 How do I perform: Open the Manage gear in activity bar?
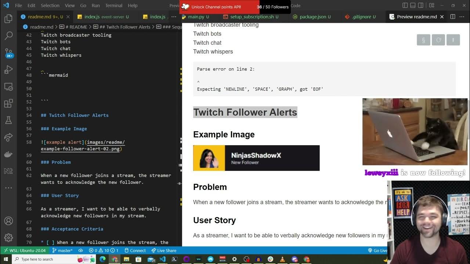(x=8, y=238)
